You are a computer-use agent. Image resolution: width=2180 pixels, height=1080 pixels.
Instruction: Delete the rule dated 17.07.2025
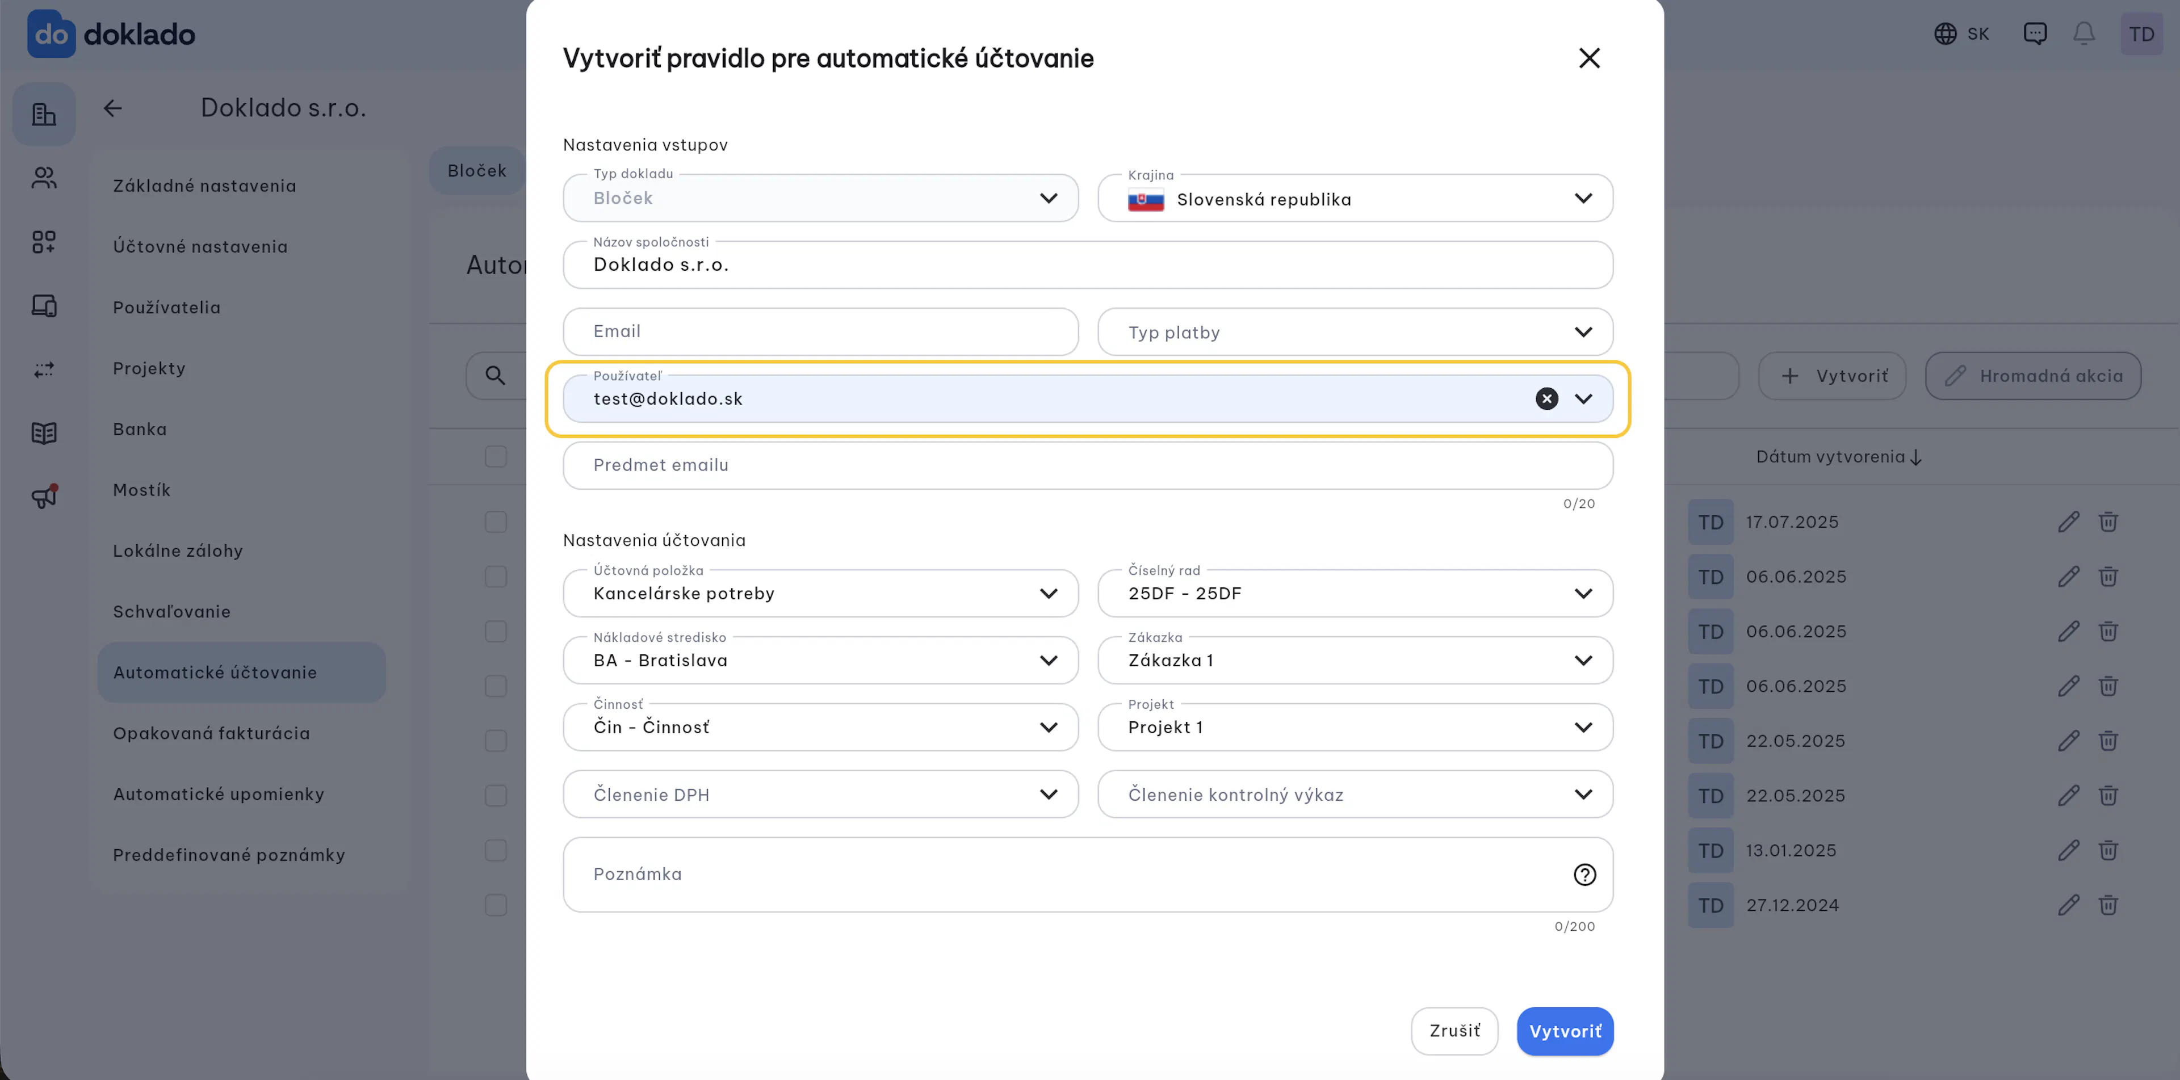click(2107, 522)
